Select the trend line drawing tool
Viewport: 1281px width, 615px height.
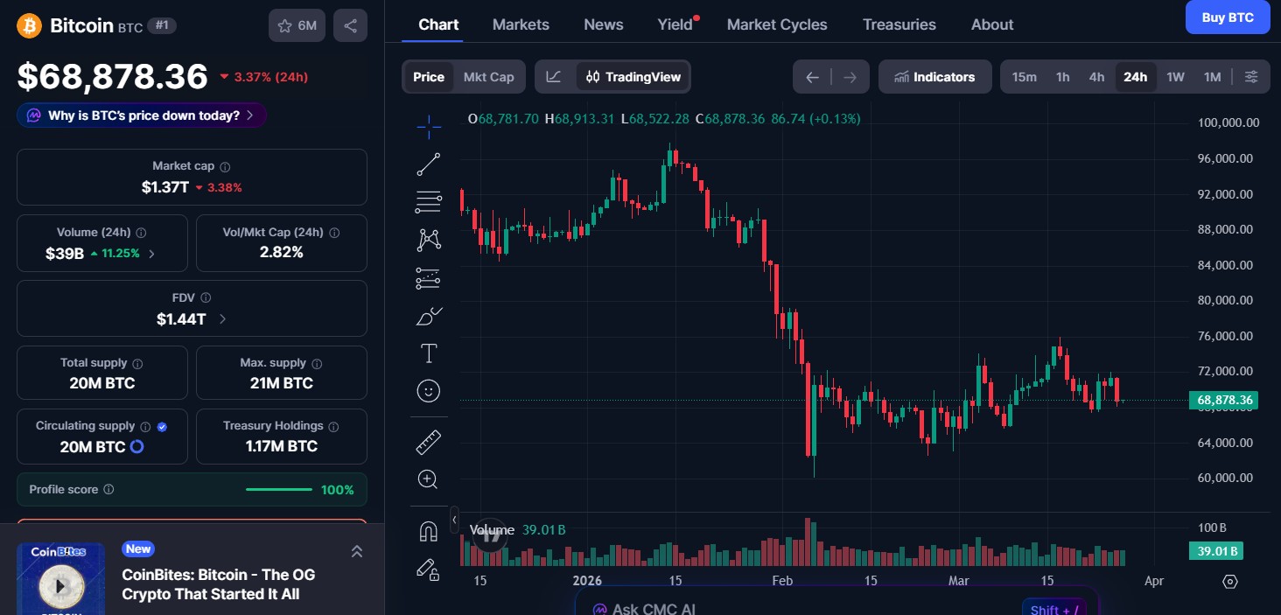tap(428, 164)
